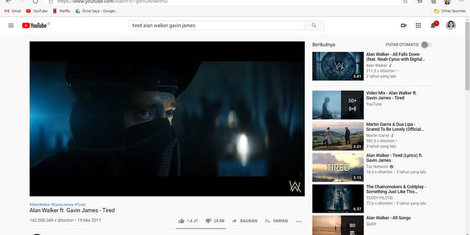Viewport: 470px width, 235px height.
Task: Click the #AlanWalker hashtag
Action: coord(40,204)
